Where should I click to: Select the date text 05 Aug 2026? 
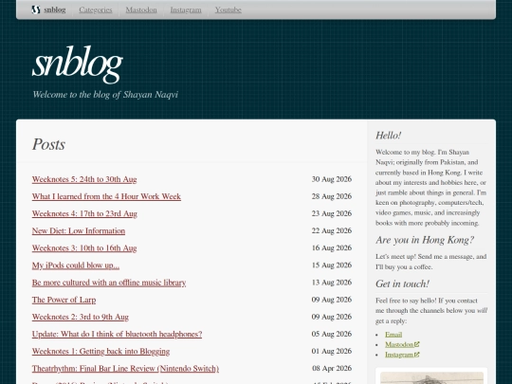pyautogui.click(x=332, y=334)
